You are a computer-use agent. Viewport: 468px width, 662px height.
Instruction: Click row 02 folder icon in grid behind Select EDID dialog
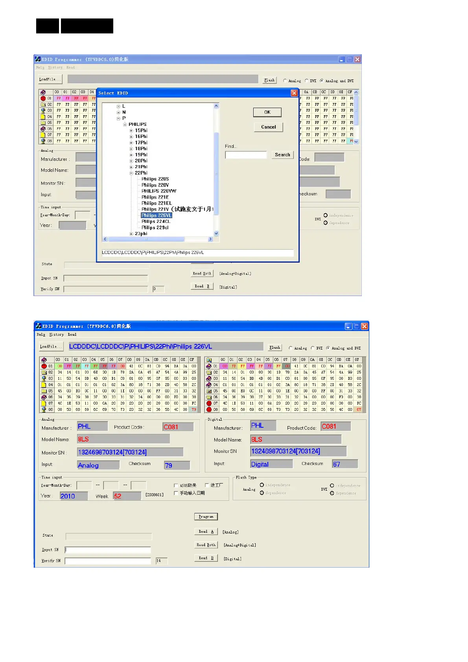point(43,105)
